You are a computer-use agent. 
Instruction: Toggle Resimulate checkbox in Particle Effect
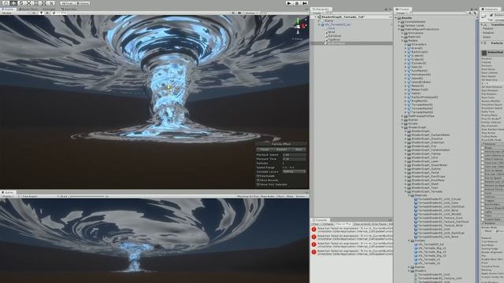pos(258,176)
